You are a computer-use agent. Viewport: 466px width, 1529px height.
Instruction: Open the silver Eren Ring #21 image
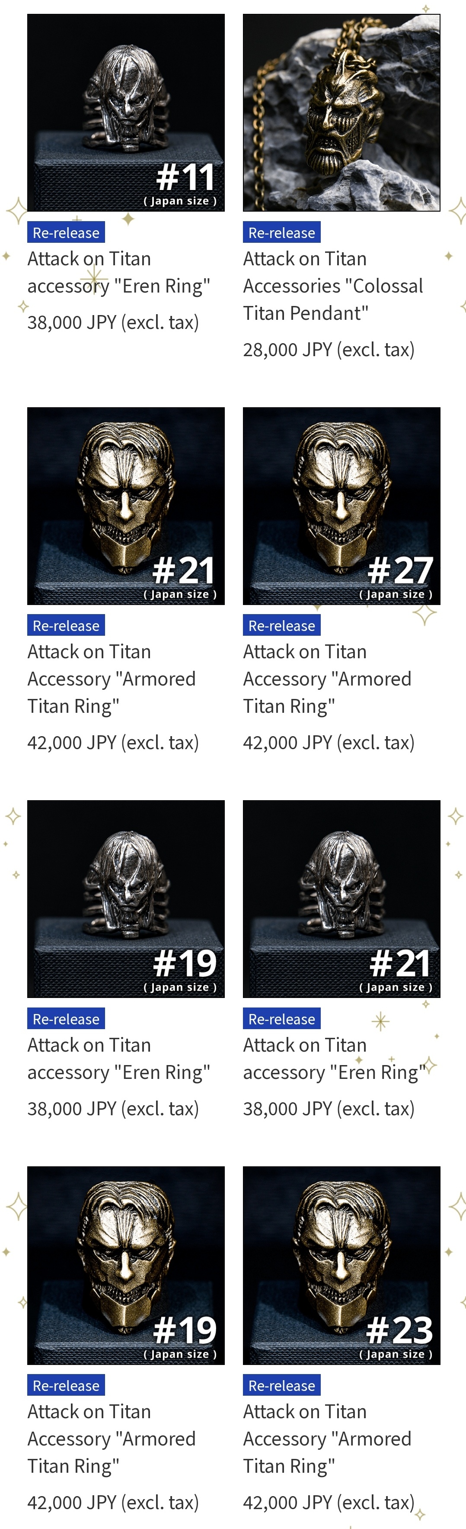(x=342, y=898)
